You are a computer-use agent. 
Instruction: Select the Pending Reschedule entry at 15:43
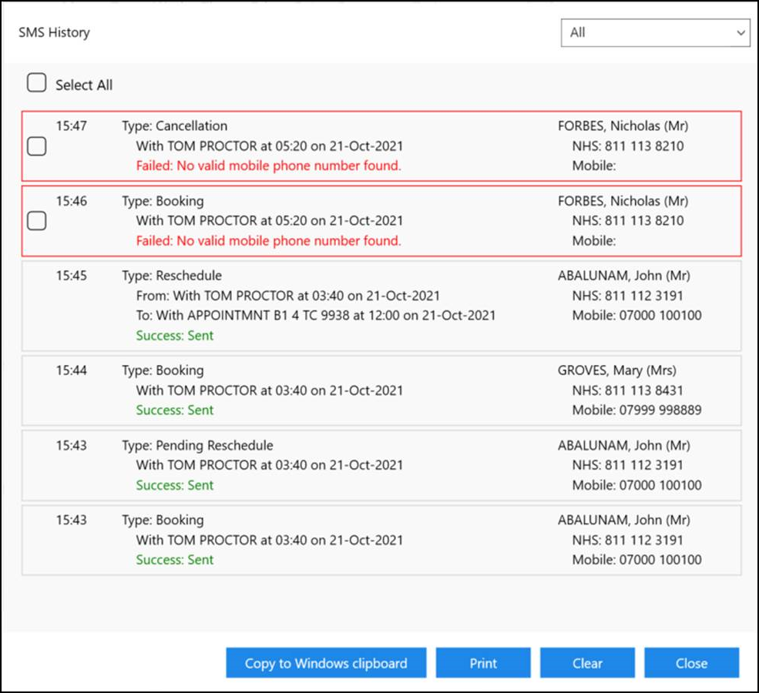(381, 465)
